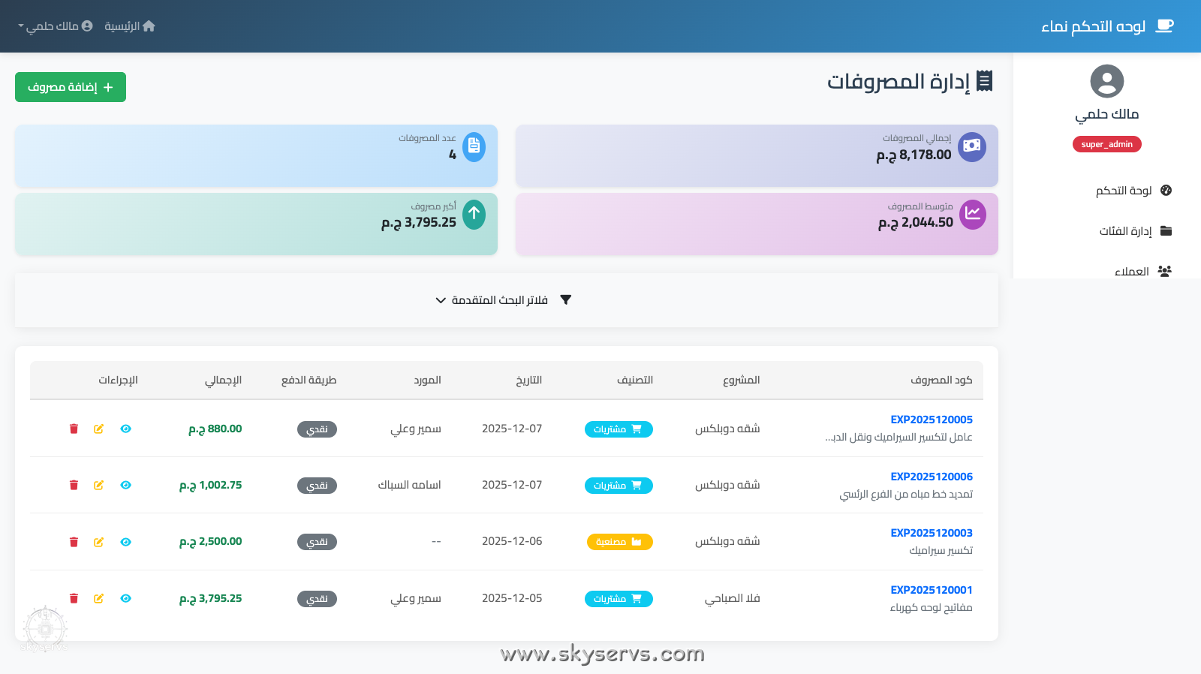
Task: Click the funnel filter icon
Action: click(566, 300)
